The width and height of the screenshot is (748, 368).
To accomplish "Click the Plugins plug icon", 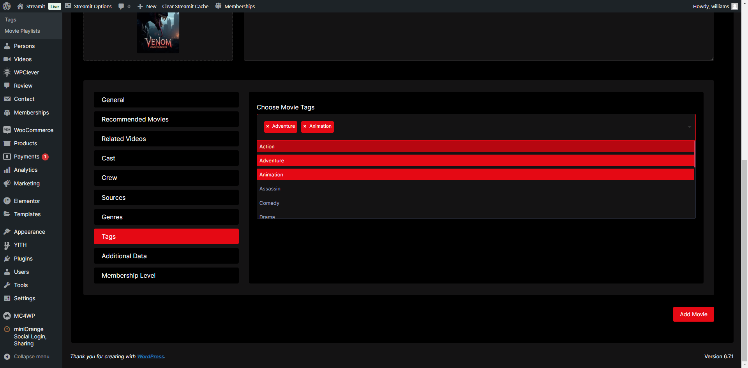I will click(x=7, y=259).
